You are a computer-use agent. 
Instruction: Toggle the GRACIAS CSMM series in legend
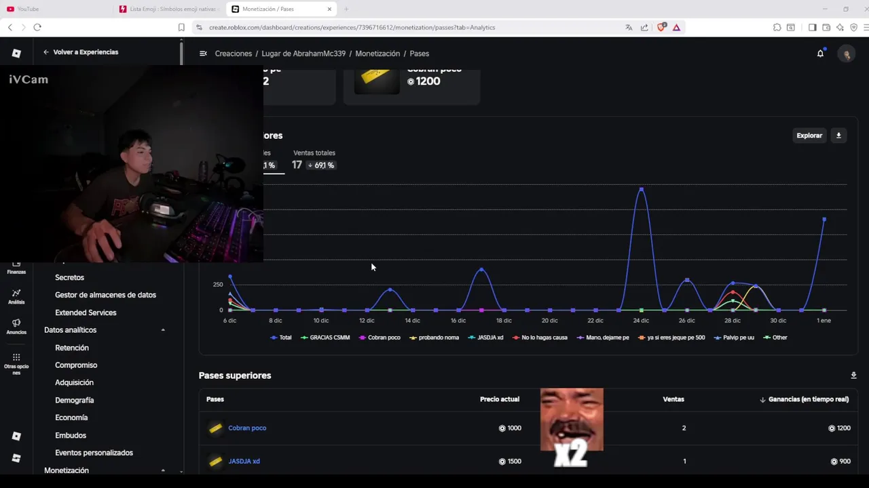click(x=325, y=338)
